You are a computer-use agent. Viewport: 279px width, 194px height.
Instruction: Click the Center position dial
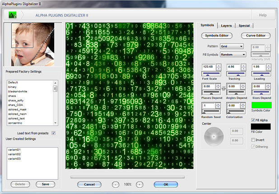point(214,135)
